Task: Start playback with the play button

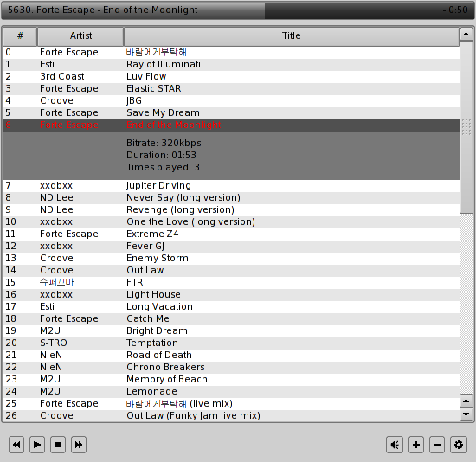Action: pos(37,445)
